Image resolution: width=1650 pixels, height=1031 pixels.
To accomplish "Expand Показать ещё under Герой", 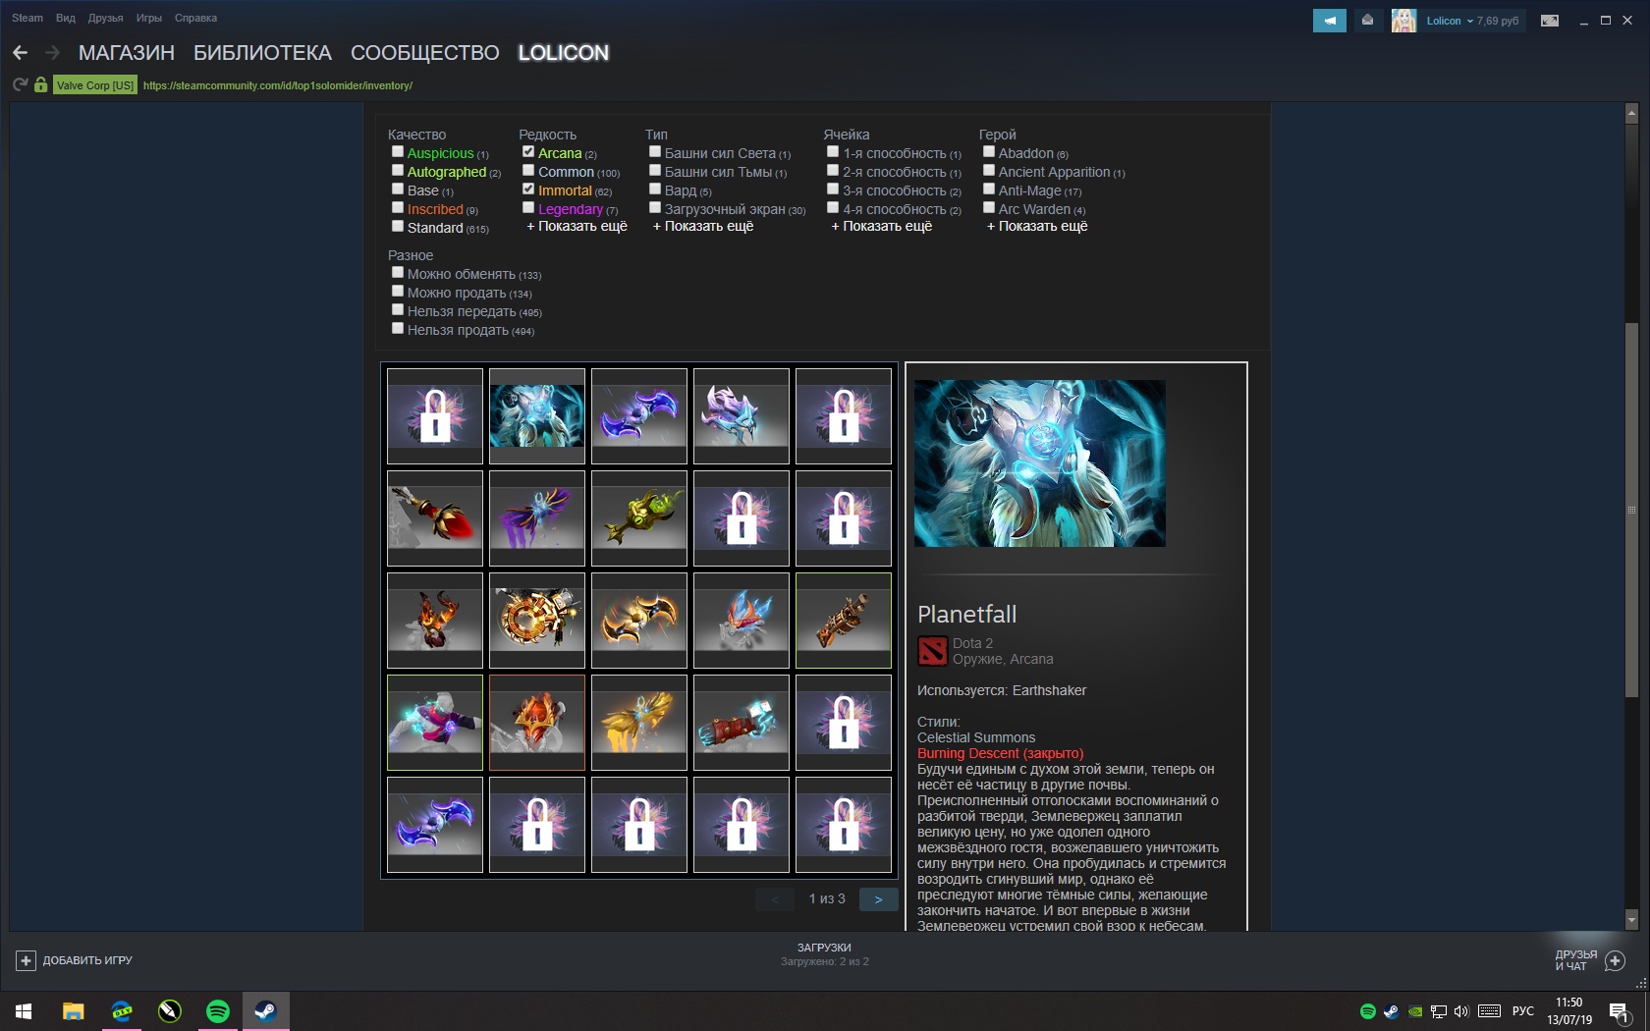I will pyautogui.click(x=1037, y=227).
